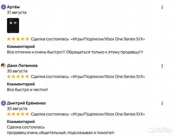Click Даня Логвинов's profile photo avatar
The height and width of the screenshot is (136, 175).
pyautogui.click(x=4, y=66)
